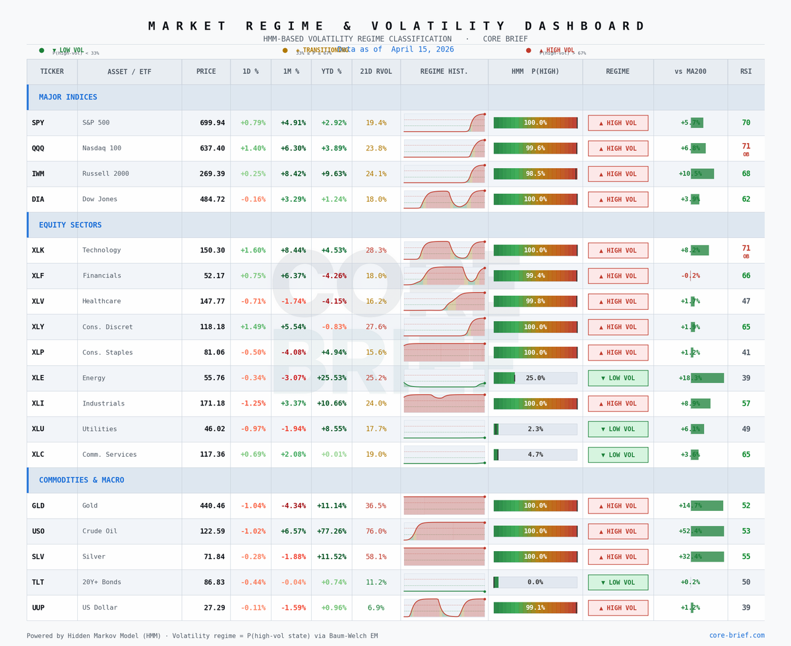Click IWM's HIGH VOL regime badge

point(618,173)
